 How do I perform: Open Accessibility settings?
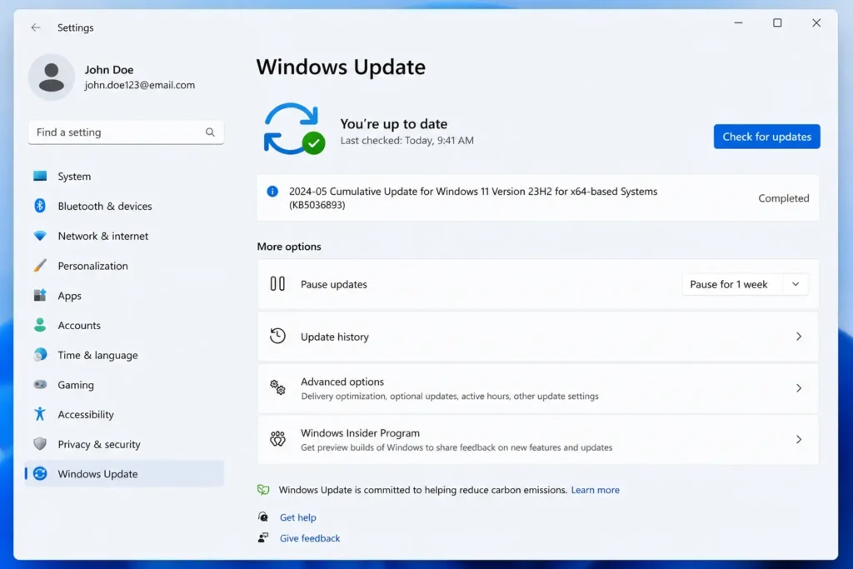[124, 414]
